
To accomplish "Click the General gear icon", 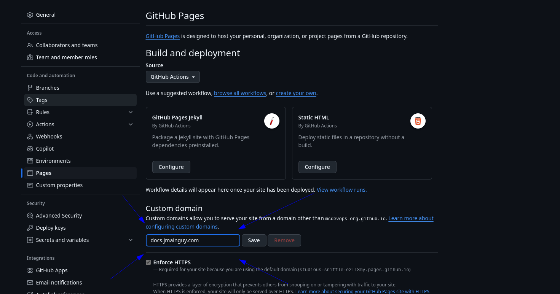I will point(30,15).
